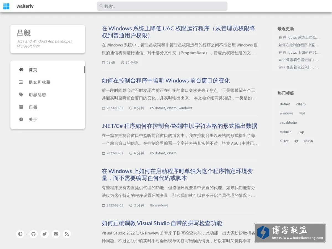Viewport: 332px width, 249px height.
Task: Click the calendar icon next to 2023-08-01
Action: coord(103,205)
